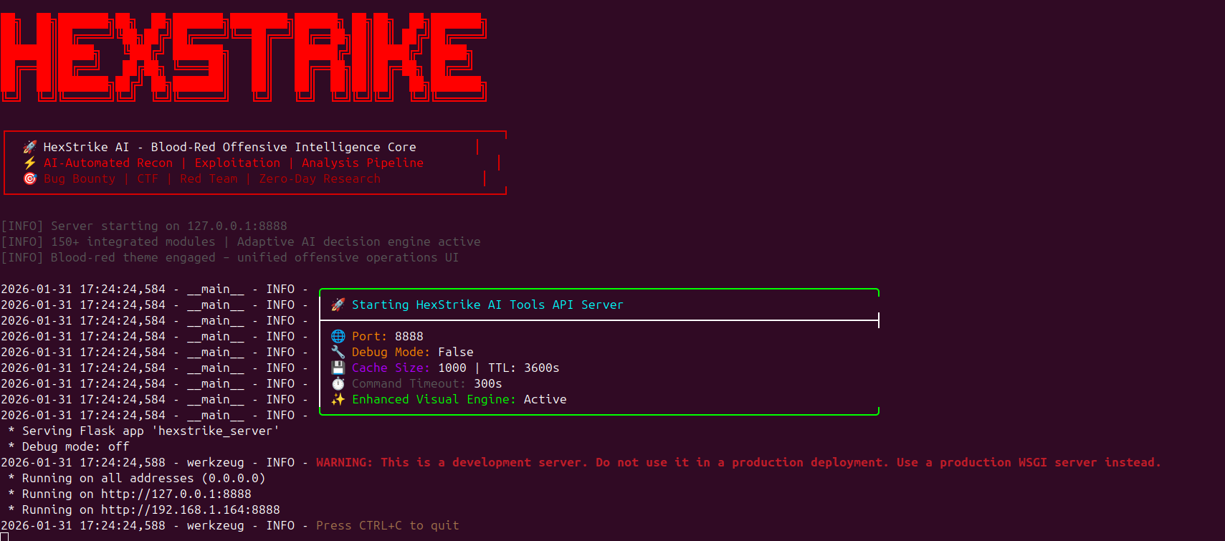Click the 'CTF' text in the banner
Screen dimensions: 1225x541
tap(148, 178)
